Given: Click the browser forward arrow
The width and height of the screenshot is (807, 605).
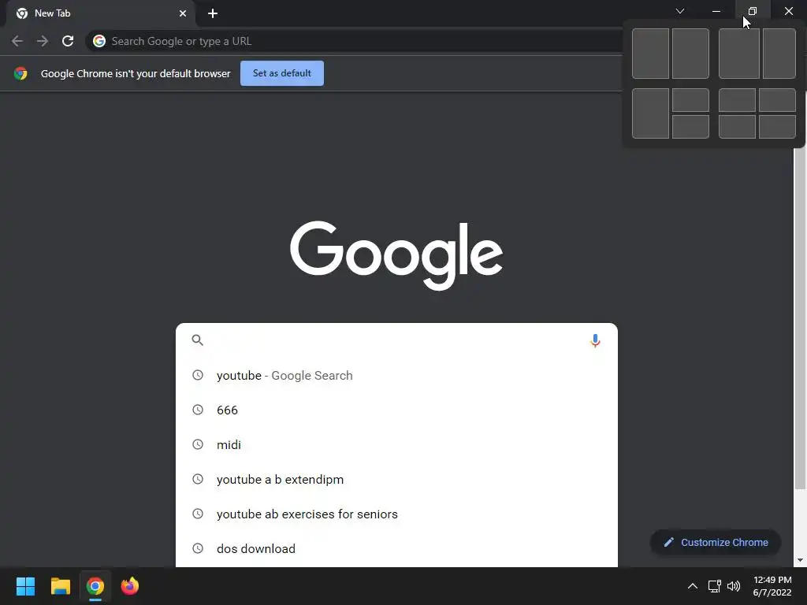Looking at the screenshot, I should [43, 41].
